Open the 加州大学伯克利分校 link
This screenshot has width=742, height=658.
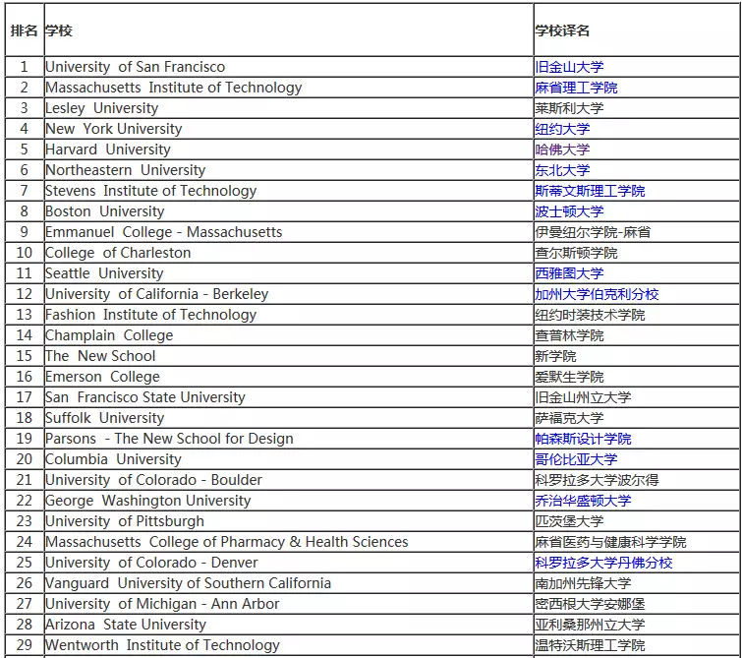tap(597, 294)
